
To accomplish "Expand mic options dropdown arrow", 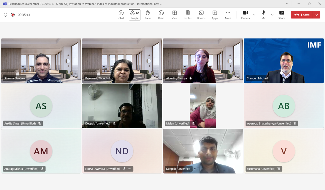I will 272,15.
